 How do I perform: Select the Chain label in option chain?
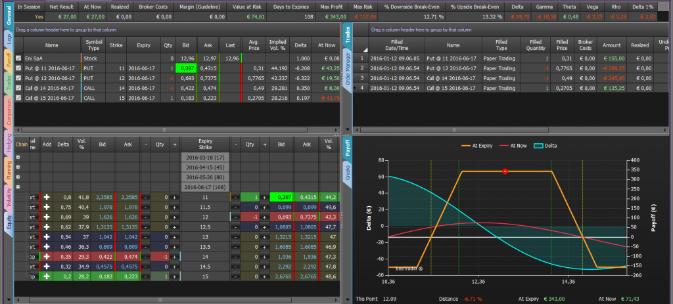point(22,144)
